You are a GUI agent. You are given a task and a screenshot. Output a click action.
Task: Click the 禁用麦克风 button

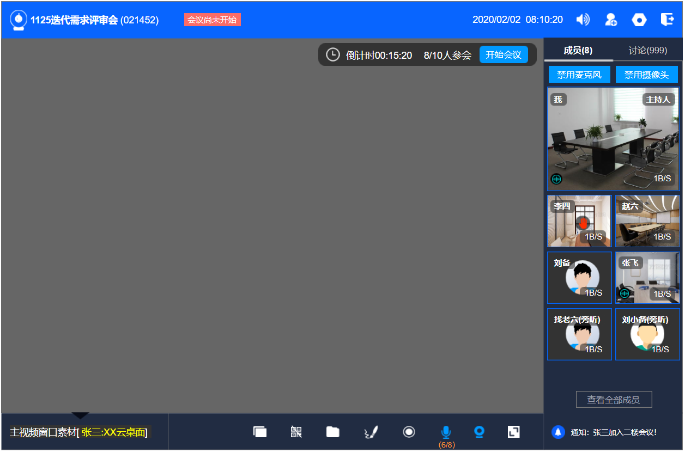pyautogui.click(x=579, y=75)
